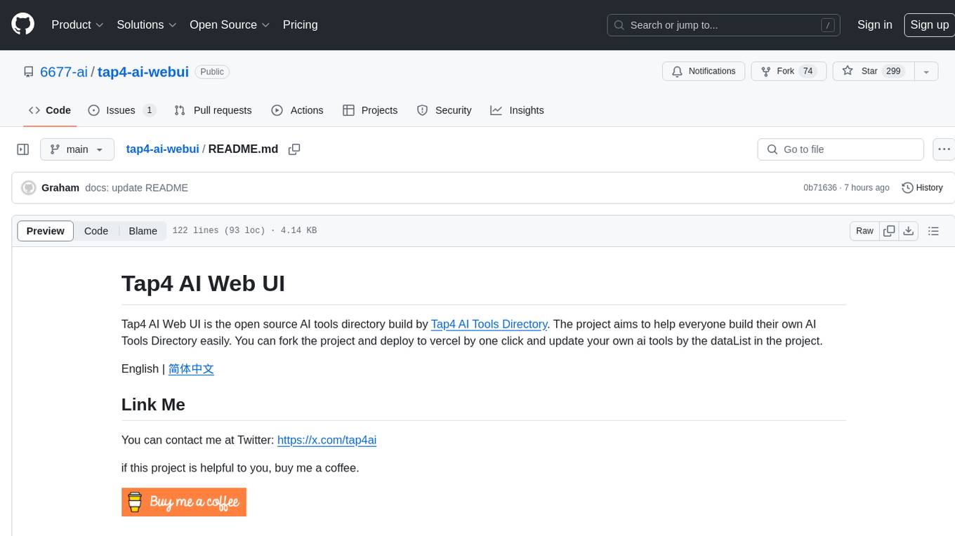Open the Tap4 AI Tools Directory link

click(x=489, y=324)
